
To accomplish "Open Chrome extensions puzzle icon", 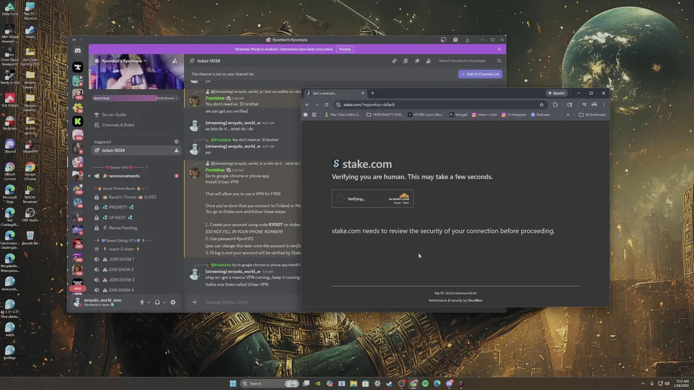I will click(555, 105).
